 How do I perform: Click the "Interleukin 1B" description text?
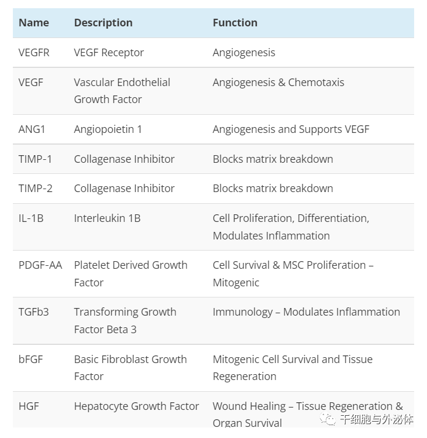coord(107,218)
